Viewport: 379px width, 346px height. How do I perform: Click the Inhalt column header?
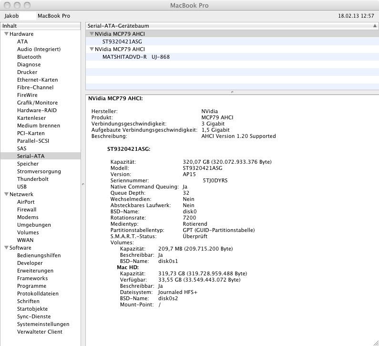[x=41, y=26]
